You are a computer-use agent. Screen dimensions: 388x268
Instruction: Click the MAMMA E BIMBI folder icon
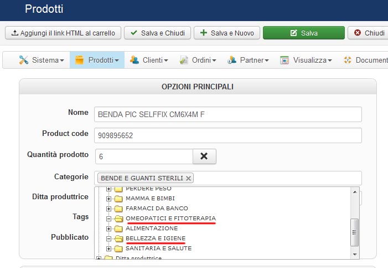118,199
